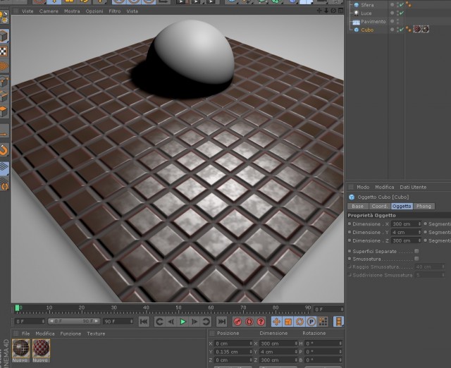
Task: Jump to the start of the animation
Action: click(x=144, y=321)
